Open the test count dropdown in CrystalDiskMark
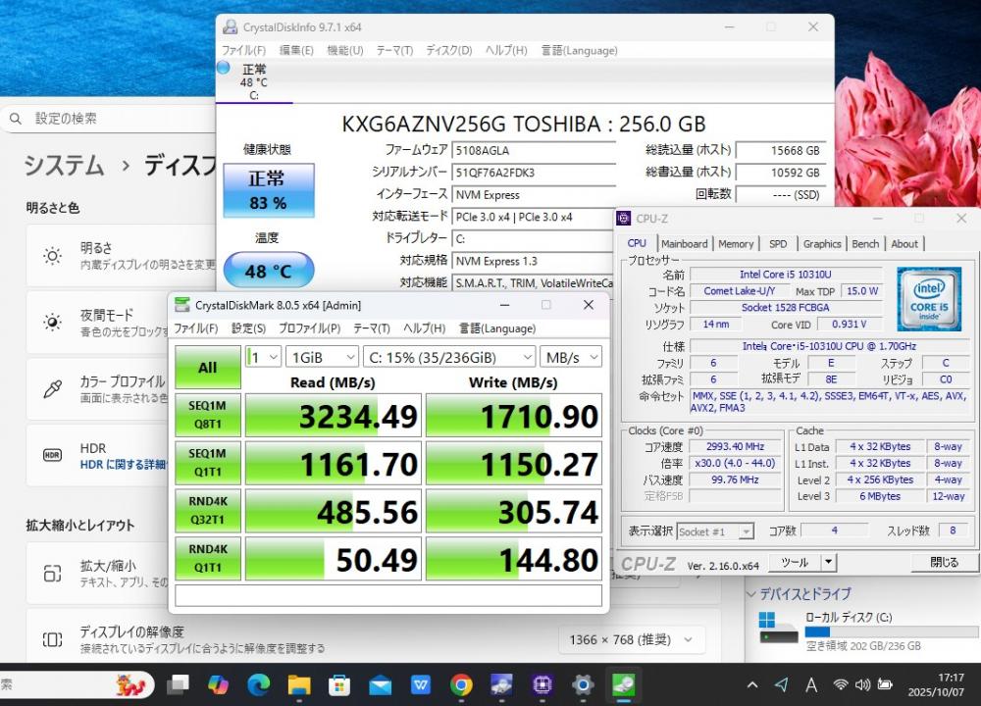 tap(263, 357)
